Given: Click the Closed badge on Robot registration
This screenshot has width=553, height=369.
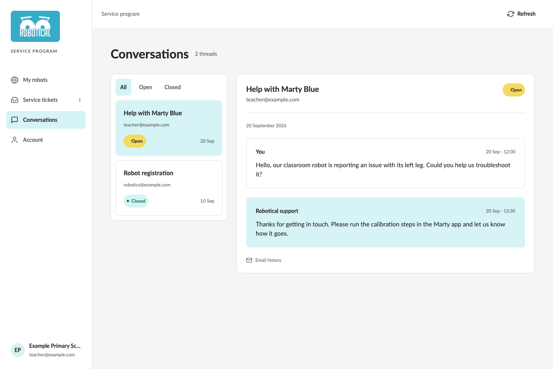Looking at the screenshot, I should pyautogui.click(x=136, y=201).
